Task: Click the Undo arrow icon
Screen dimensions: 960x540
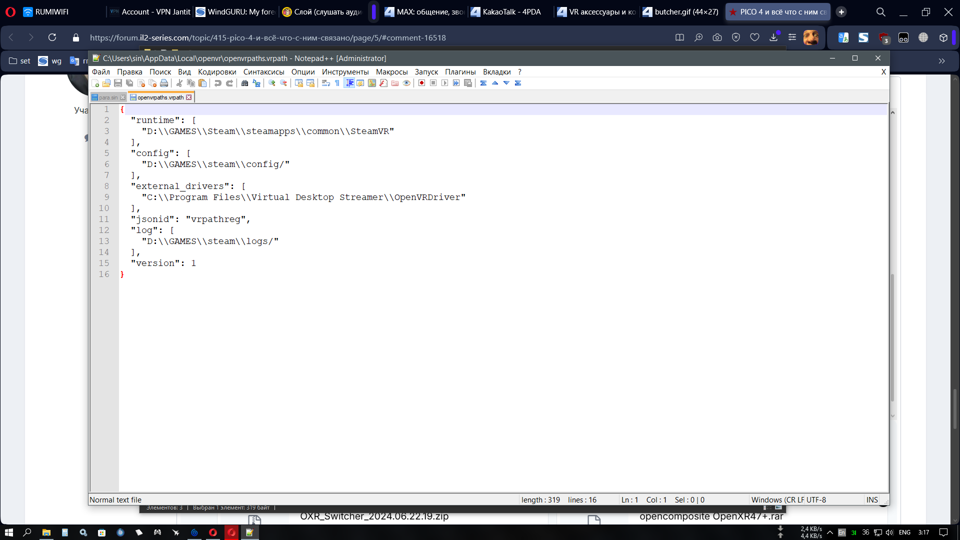Action: click(218, 83)
